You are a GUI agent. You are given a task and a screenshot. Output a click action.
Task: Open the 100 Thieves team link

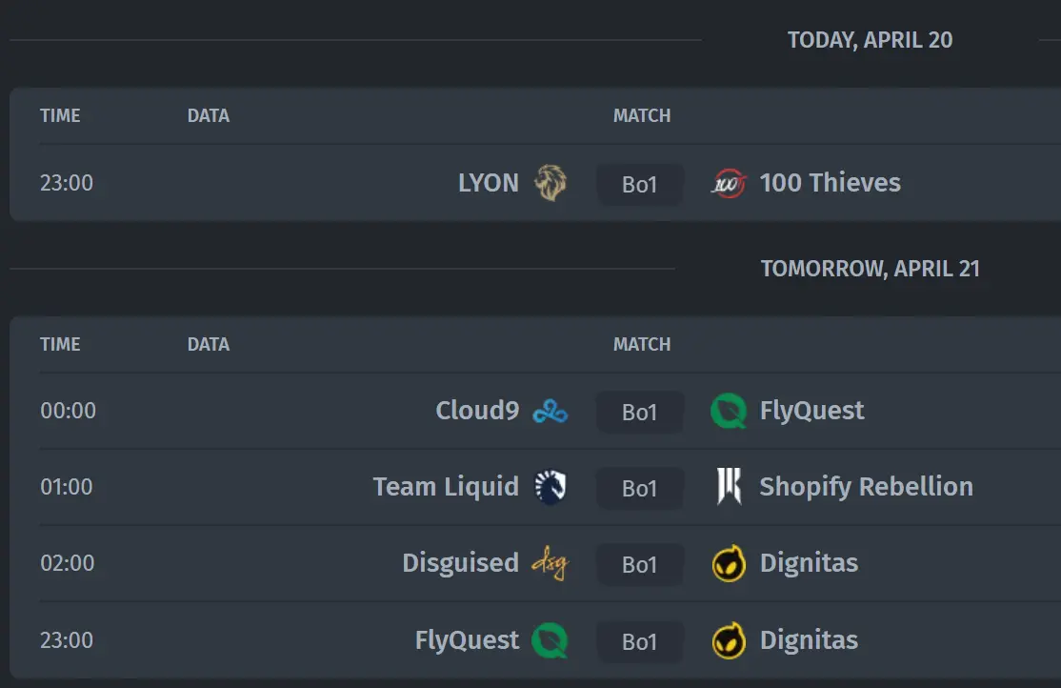point(830,183)
